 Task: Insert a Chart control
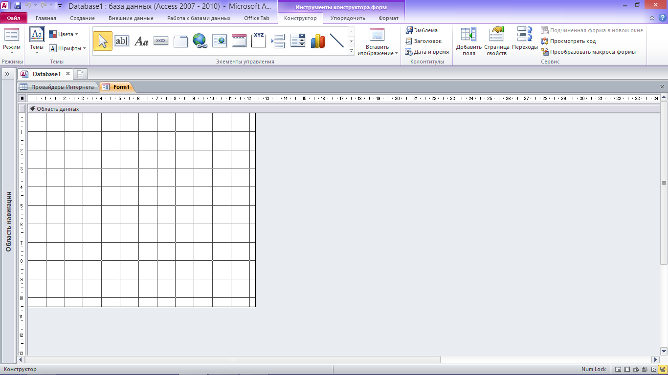pyautogui.click(x=317, y=41)
